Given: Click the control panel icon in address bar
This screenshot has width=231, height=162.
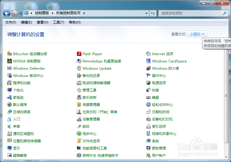Looking at the screenshot, I should click(26, 13).
